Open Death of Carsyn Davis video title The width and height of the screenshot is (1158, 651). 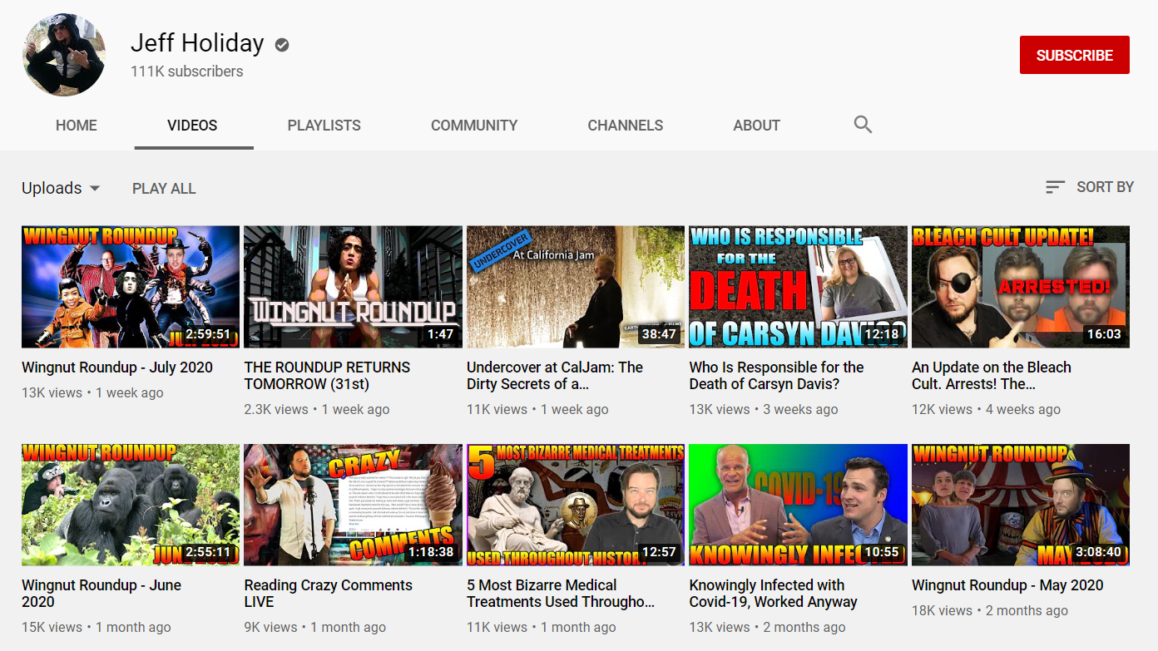tap(777, 376)
